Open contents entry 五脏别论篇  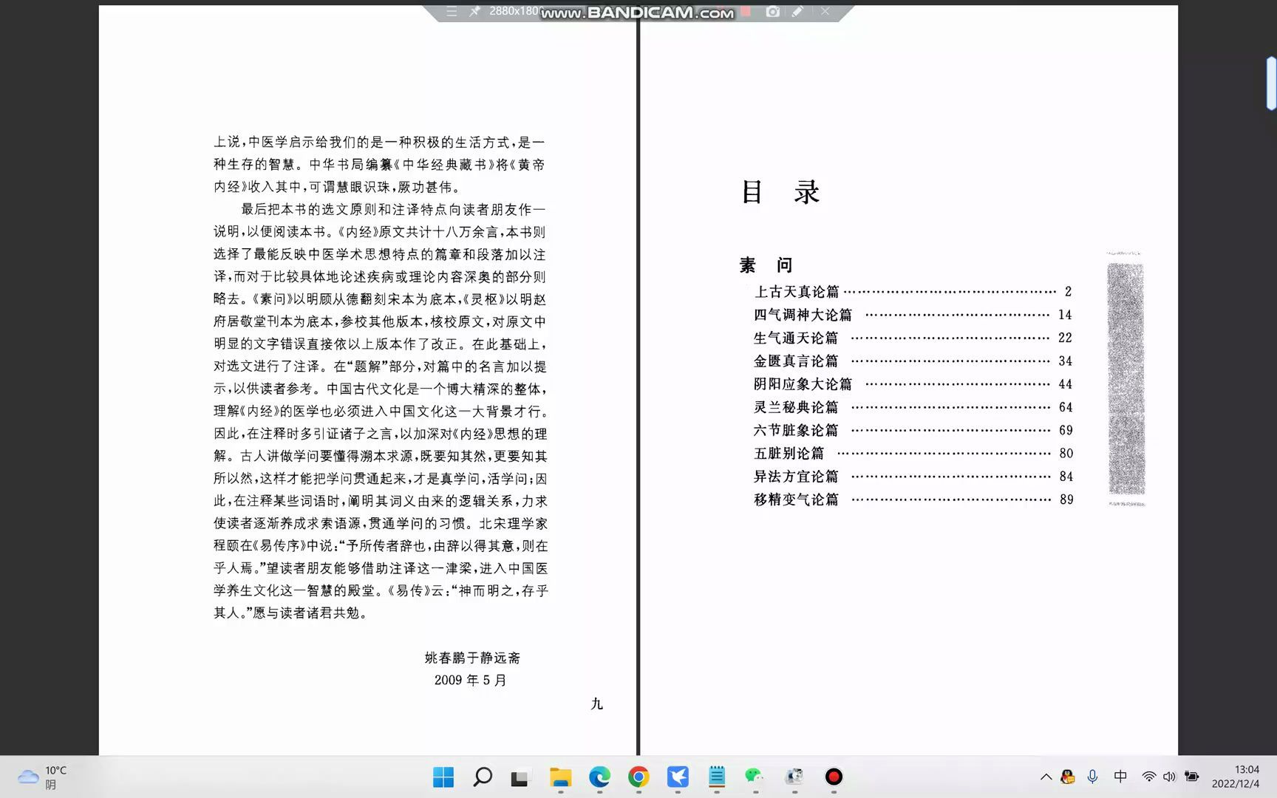point(913,453)
